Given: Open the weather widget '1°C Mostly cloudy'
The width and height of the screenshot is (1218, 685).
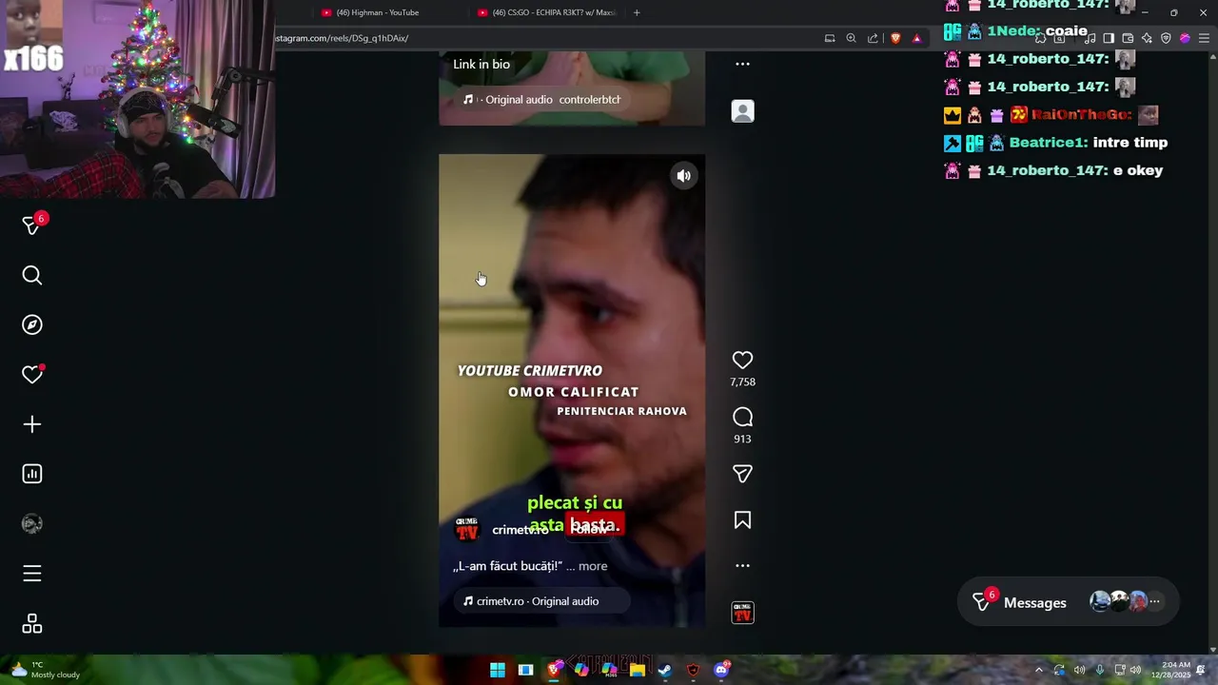Looking at the screenshot, I should [x=46, y=670].
